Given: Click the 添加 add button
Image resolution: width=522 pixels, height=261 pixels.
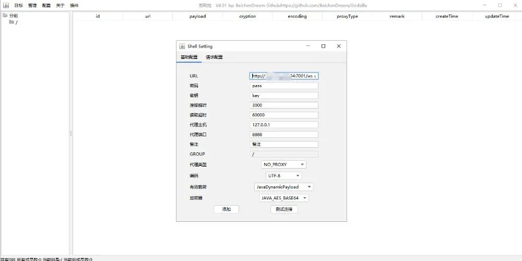Looking at the screenshot, I should pyautogui.click(x=227, y=209).
